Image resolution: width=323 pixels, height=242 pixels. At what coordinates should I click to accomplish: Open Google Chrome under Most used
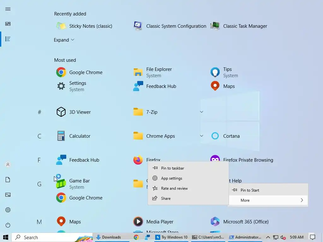click(x=79, y=72)
